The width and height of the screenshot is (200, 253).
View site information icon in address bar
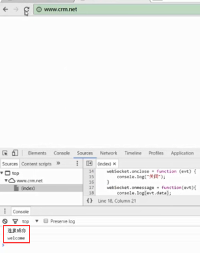tap(39, 9)
